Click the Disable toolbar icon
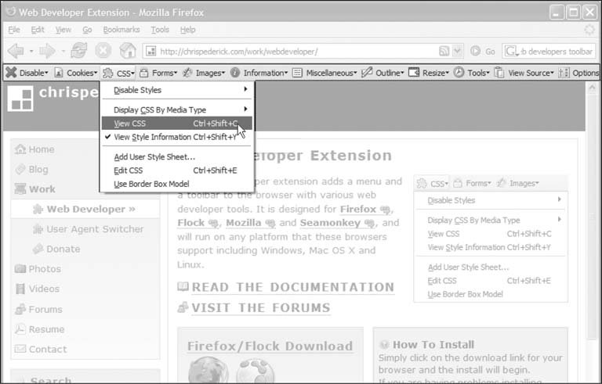The width and height of the screenshot is (602, 384). (11, 72)
